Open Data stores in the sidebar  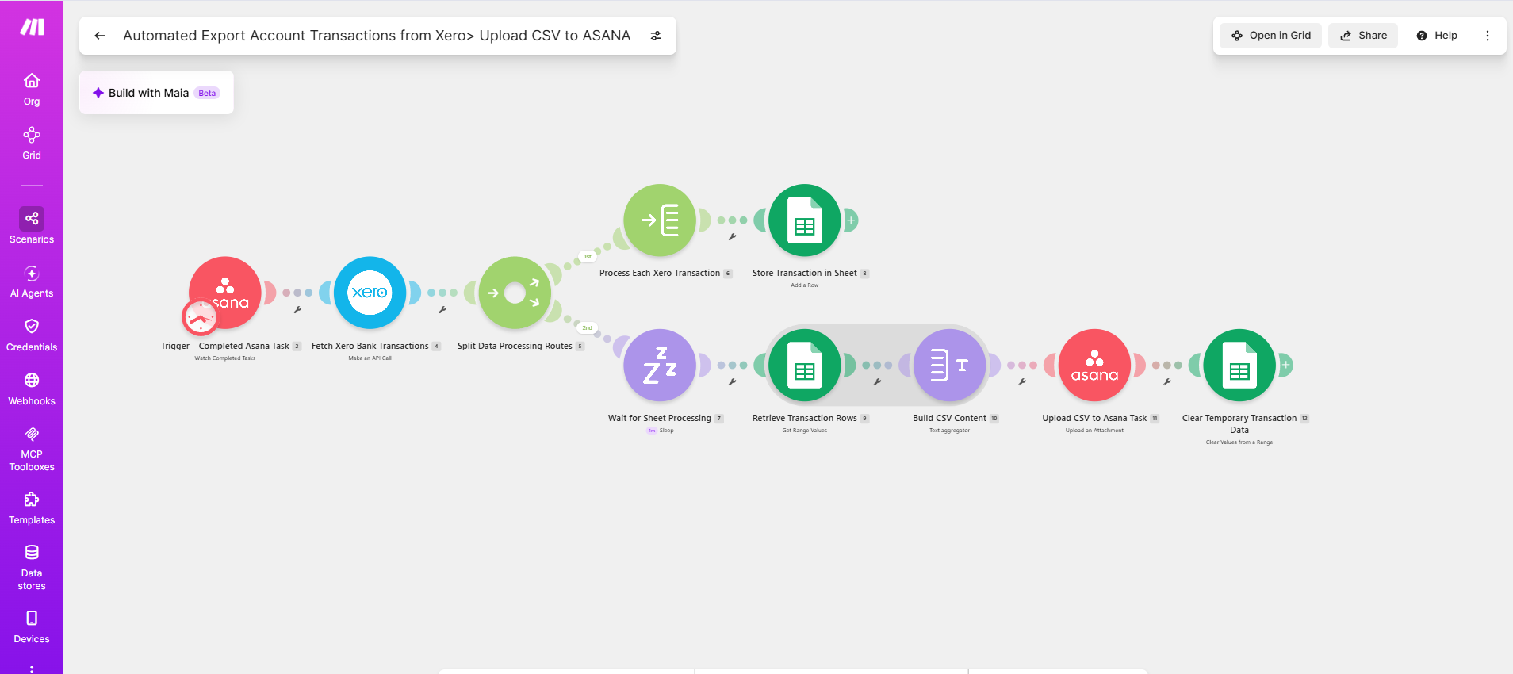pos(32,568)
